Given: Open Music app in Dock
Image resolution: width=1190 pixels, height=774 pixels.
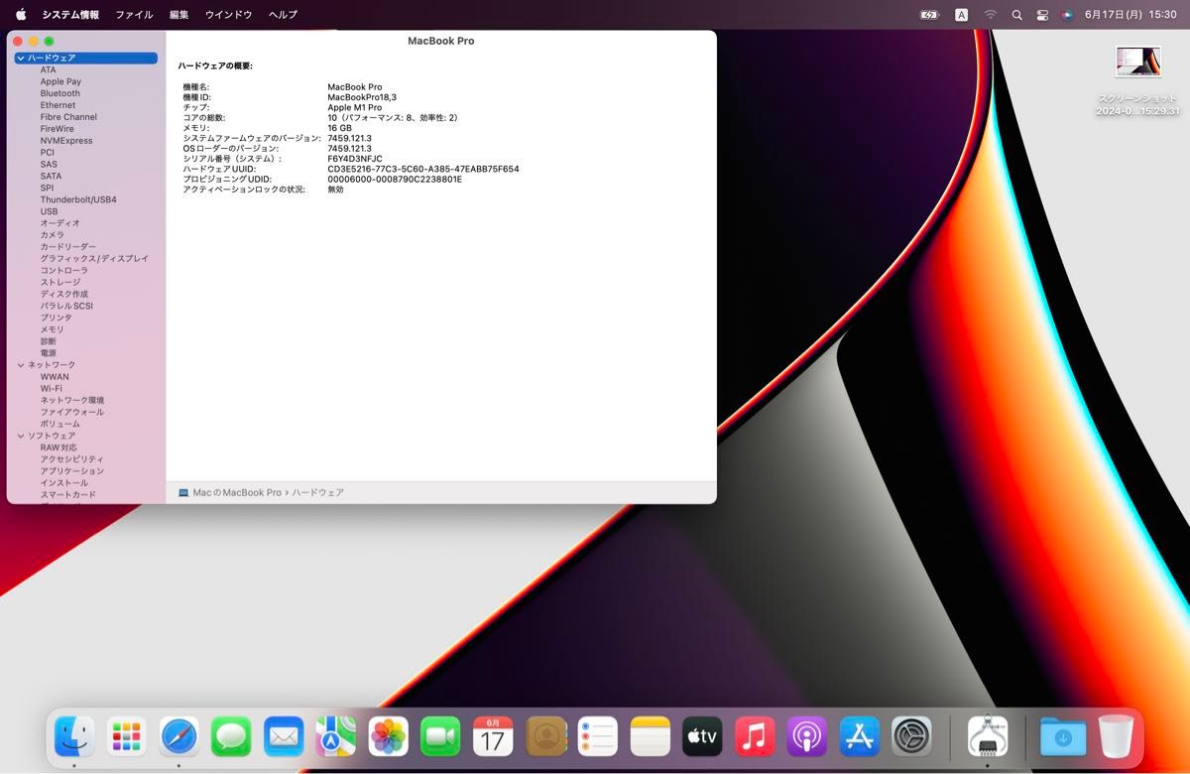Looking at the screenshot, I should click(x=755, y=736).
